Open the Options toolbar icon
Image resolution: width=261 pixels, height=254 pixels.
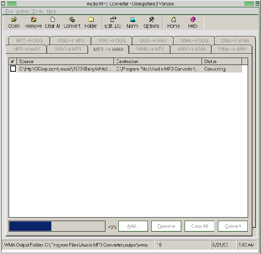pos(151,23)
